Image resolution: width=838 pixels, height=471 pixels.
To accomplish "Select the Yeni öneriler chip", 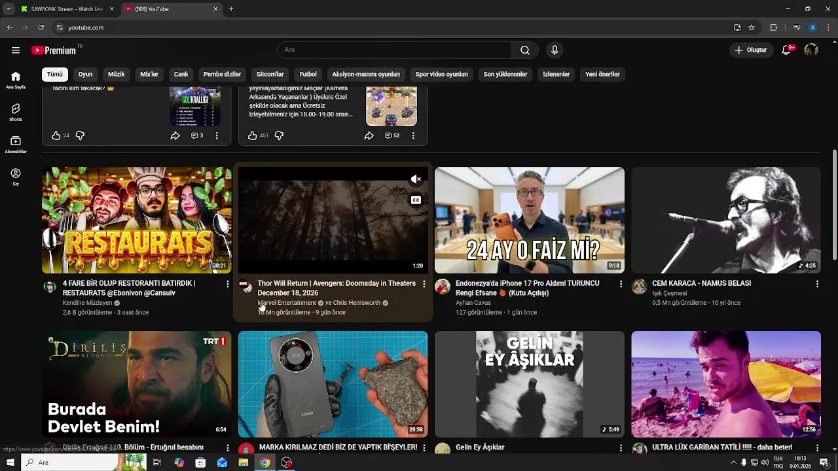I will tap(602, 75).
